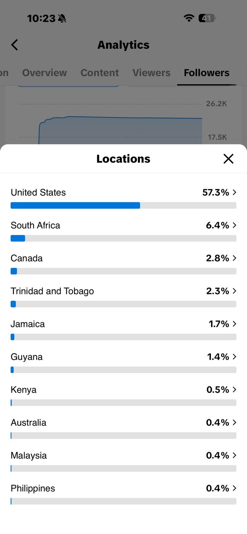Open Jamaica details chevron

(234, 324)
